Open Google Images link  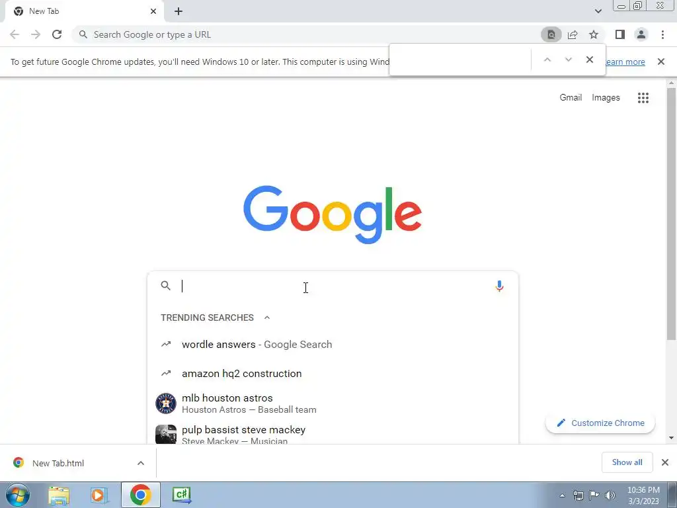(606, 98)
